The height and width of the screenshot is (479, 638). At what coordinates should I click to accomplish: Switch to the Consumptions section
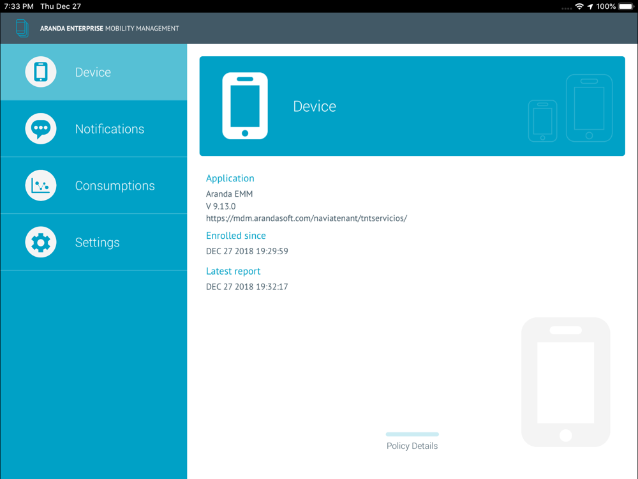click(115, 186)
